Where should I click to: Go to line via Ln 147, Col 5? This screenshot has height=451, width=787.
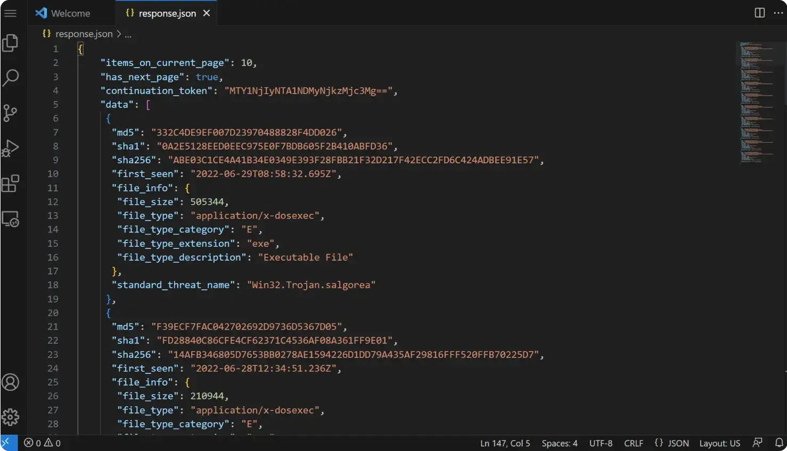505,443
